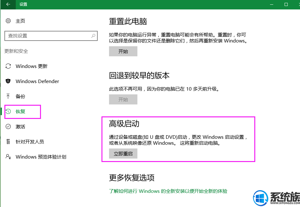This screenshot has width=300, height=207.
Task: Click the text about upgrading 10 多天前
Action: pos(164,89)
